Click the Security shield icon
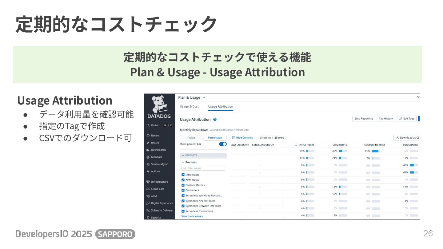This screenshot has height=249, width=443. tap(148, 217)
